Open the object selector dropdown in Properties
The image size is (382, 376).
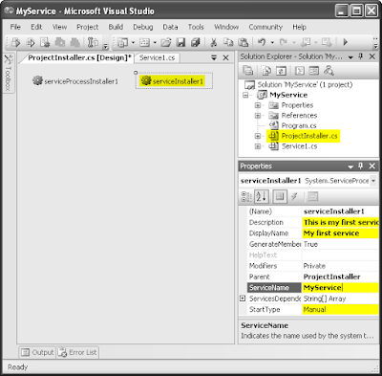(373, 181)
